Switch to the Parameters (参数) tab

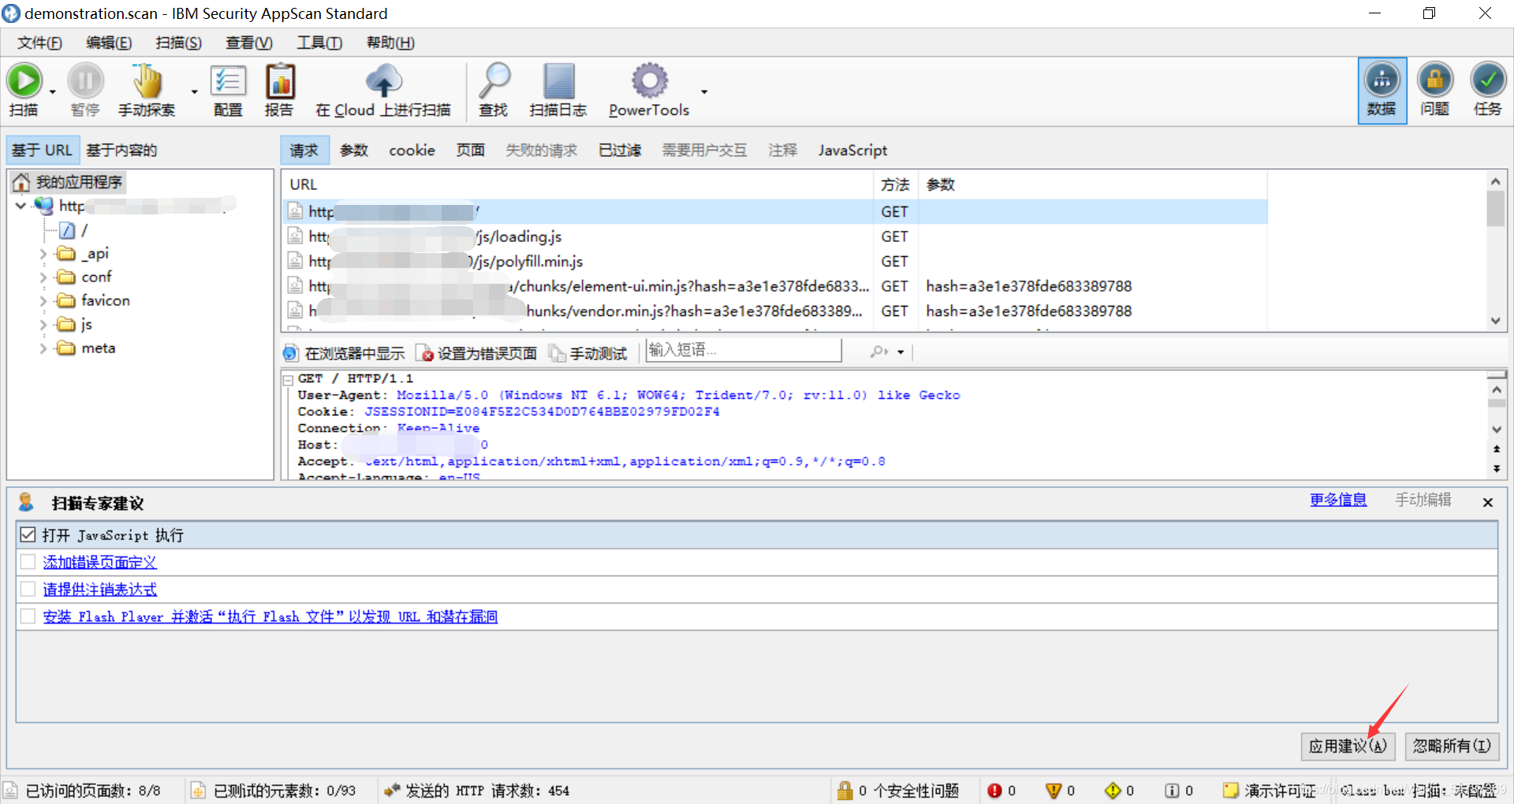tap(354, 150)
